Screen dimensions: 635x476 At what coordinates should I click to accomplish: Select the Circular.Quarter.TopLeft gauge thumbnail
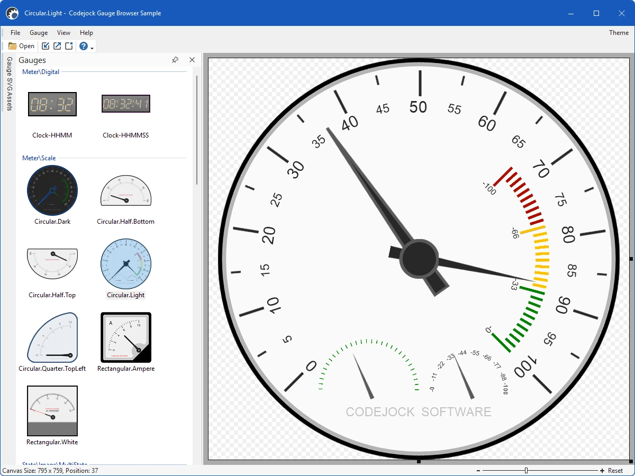(52, 337)
